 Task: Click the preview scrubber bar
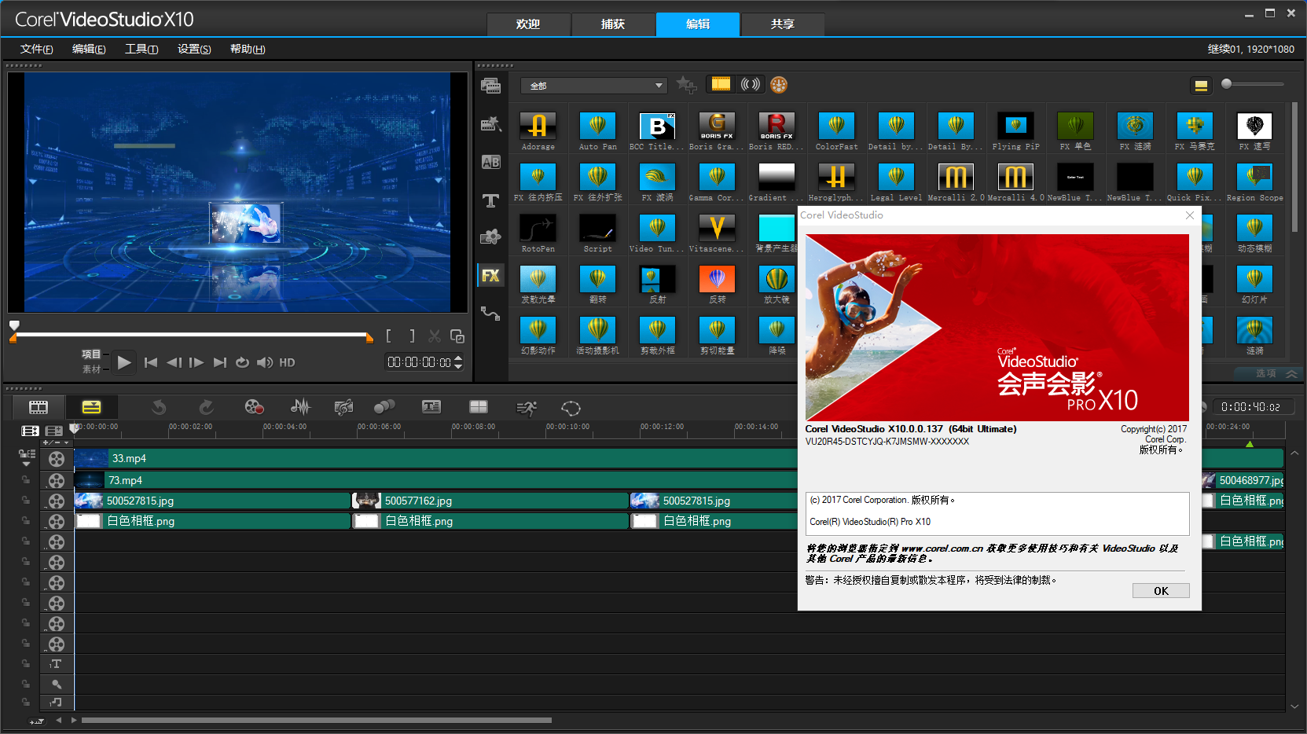[x=191, y=336]
